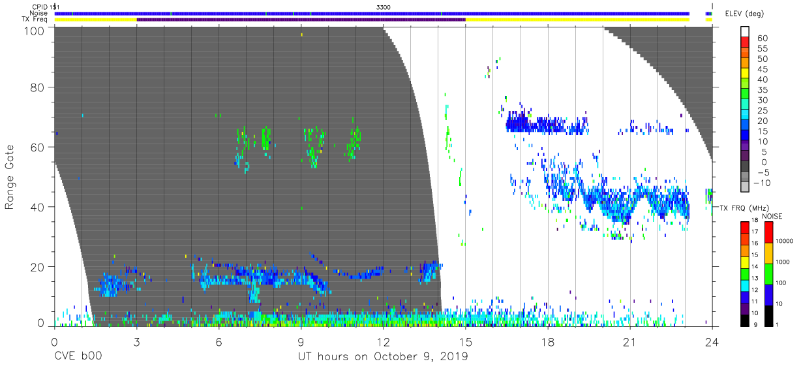801x370 pixels.
Task: Click 'UT hours on October 9, 2019' axis label
Action: (383, 357)
